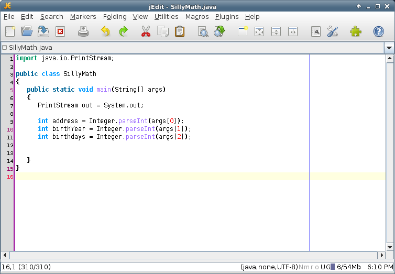
Task: Open the Plugins menu
Action: (x=227, y=17)
